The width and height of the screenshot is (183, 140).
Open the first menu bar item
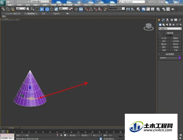click(10, 5)
